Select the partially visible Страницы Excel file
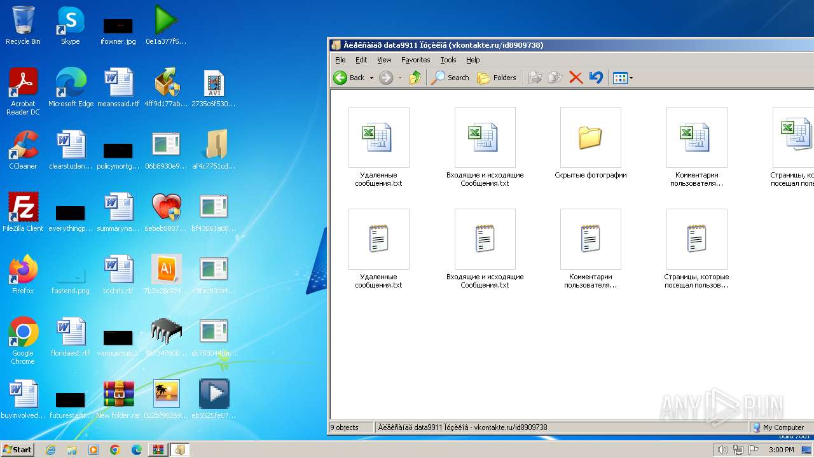814x458 pixels. [x=792, y=146]
